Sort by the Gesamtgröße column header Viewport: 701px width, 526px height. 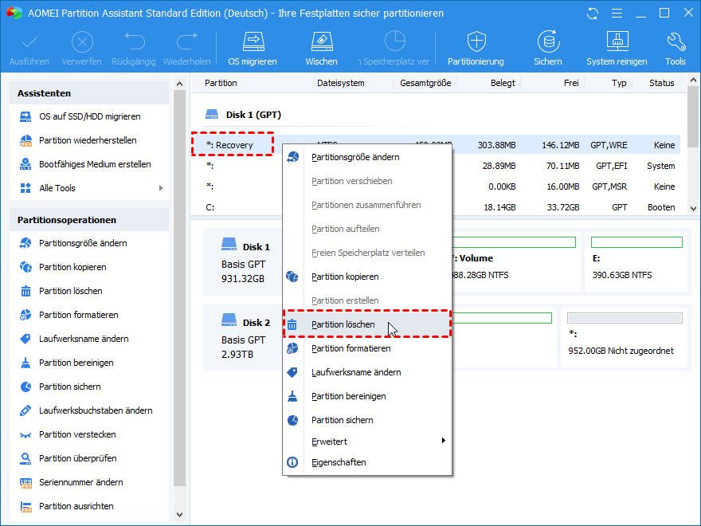point(425,83)
